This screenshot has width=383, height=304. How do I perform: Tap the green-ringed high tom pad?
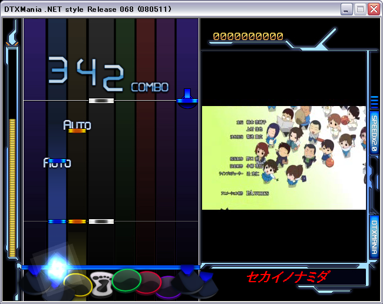point(126,280)
